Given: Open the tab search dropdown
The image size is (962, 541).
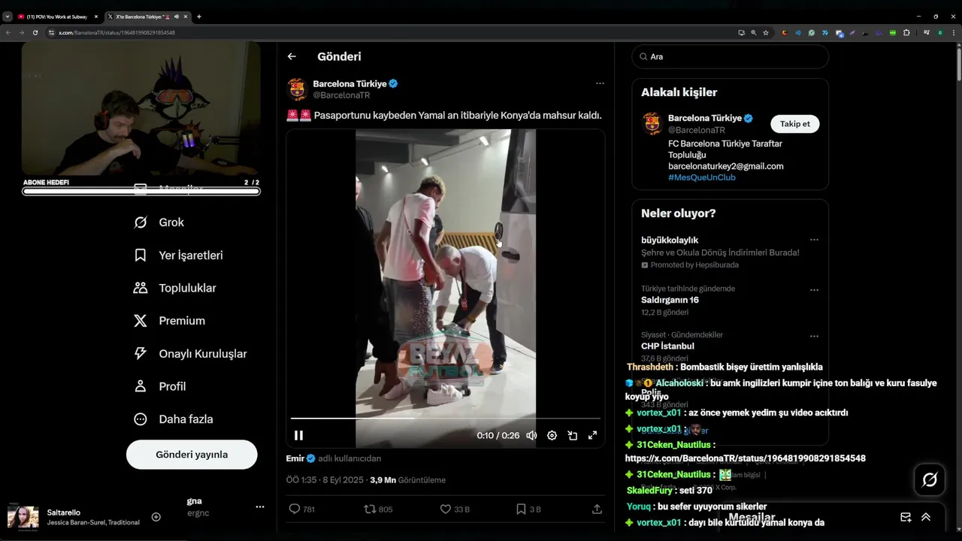Looking at the screenshot, I should pyautogui.click(x=8, y=17).
